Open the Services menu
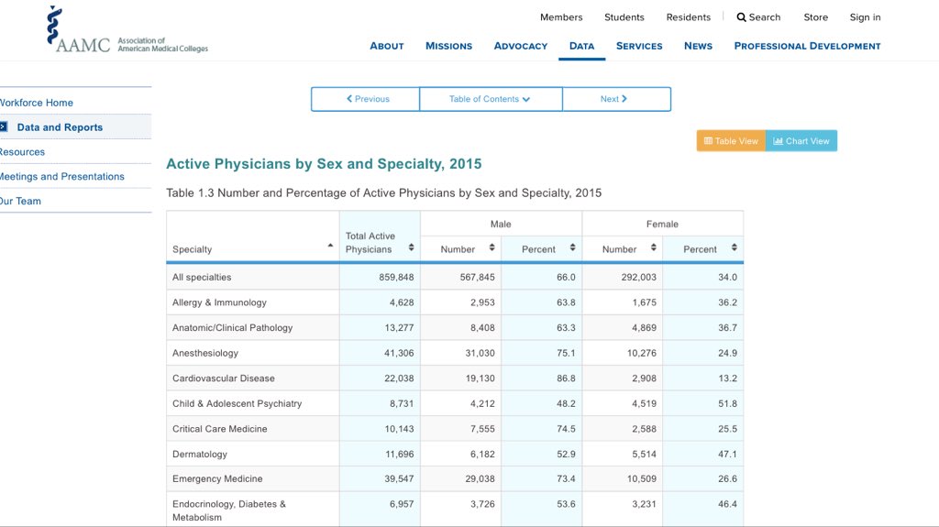The width and height of the screenshot is (939, 527). pos(639,46)
